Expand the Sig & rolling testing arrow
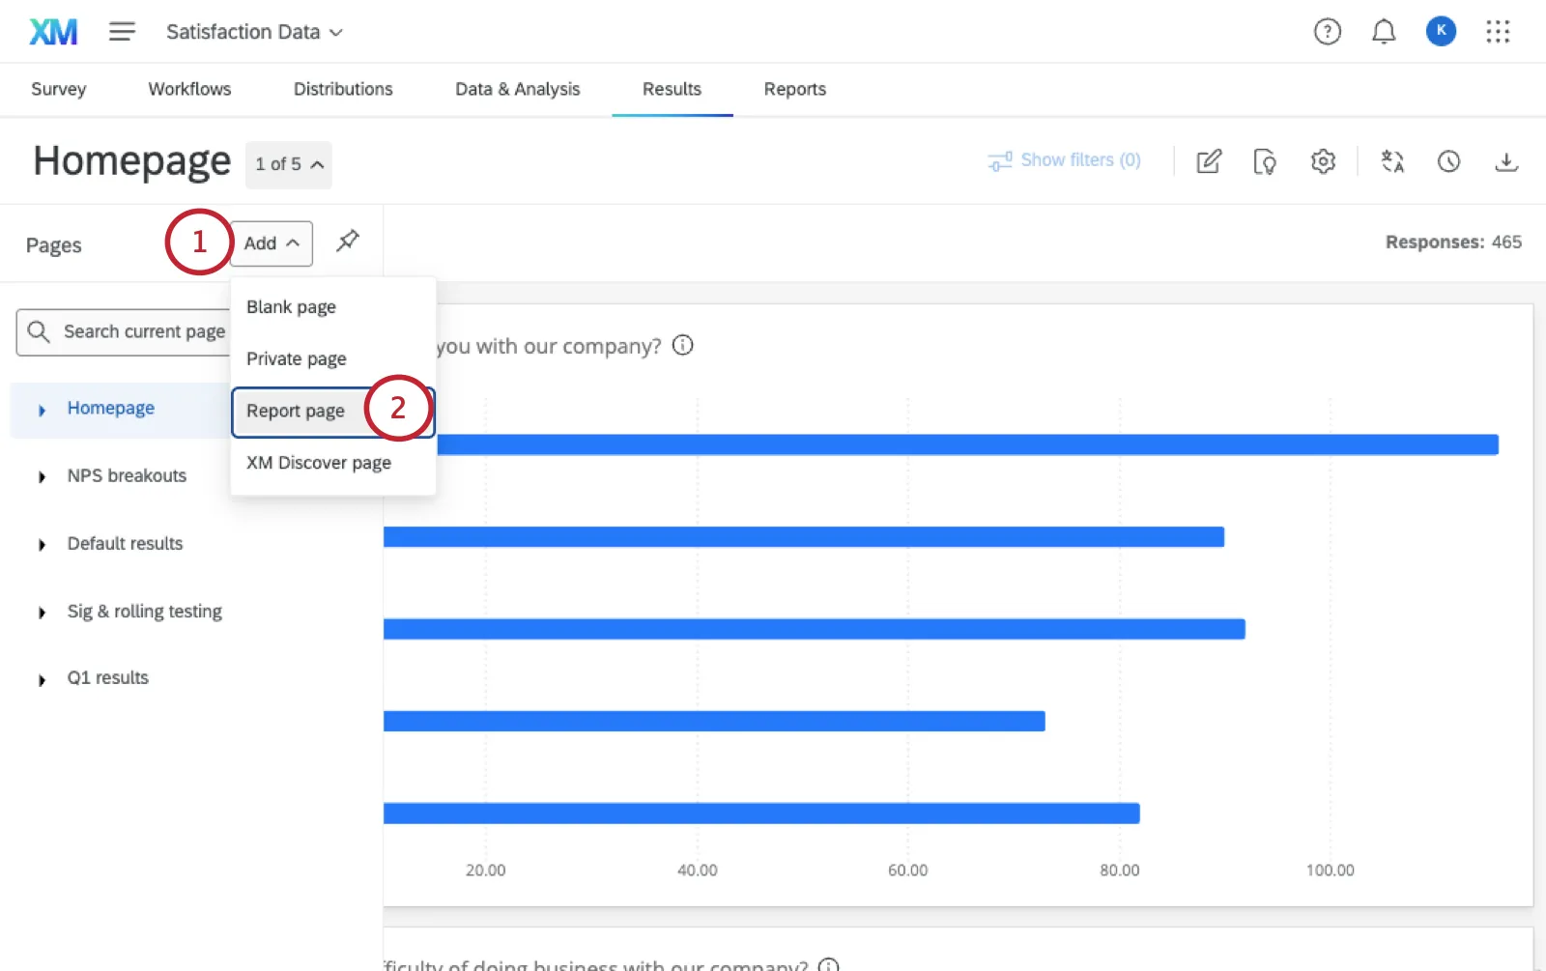 (x=42, y=613)
